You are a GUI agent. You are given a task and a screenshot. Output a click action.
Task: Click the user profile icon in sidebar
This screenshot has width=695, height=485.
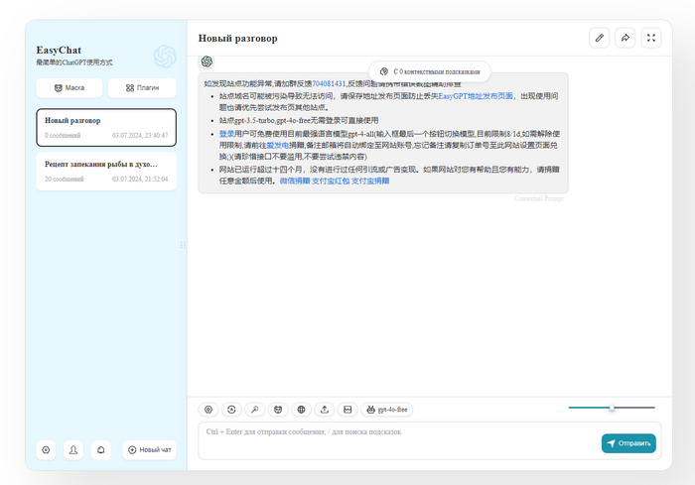tap(73, 450)
